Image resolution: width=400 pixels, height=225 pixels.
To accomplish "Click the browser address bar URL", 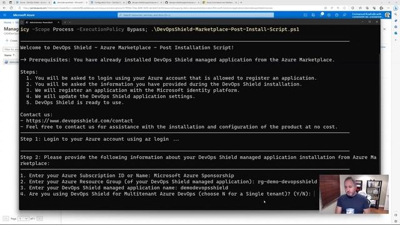I will pos(148,8).
